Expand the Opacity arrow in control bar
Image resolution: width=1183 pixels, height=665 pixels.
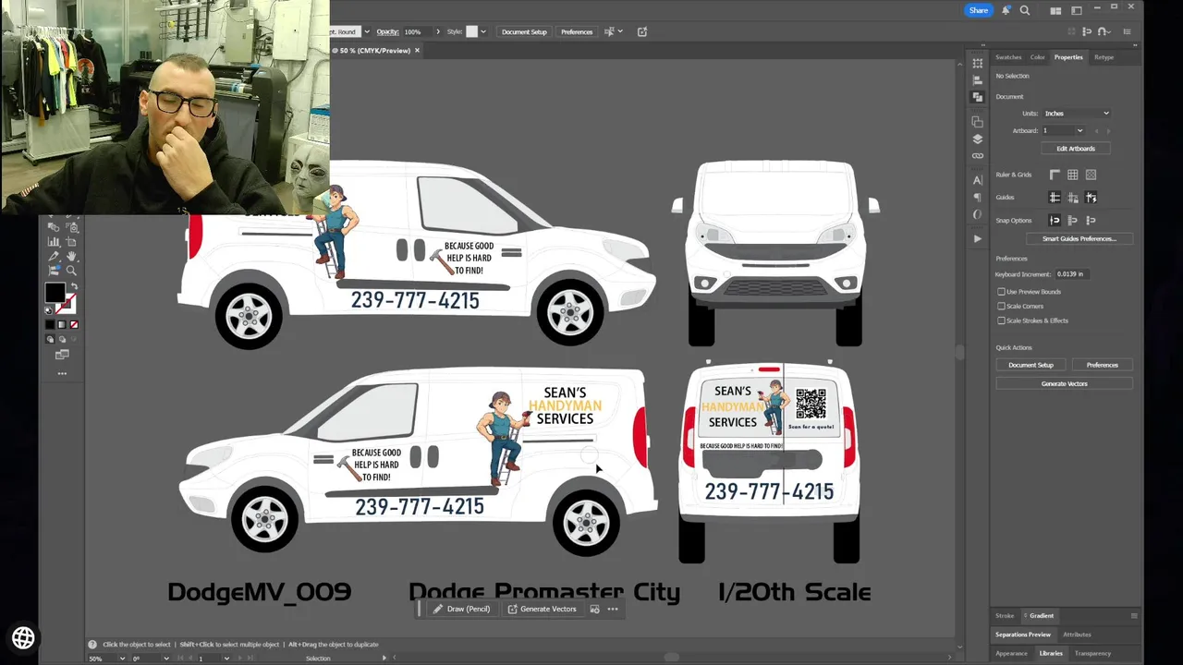[438, 31]
